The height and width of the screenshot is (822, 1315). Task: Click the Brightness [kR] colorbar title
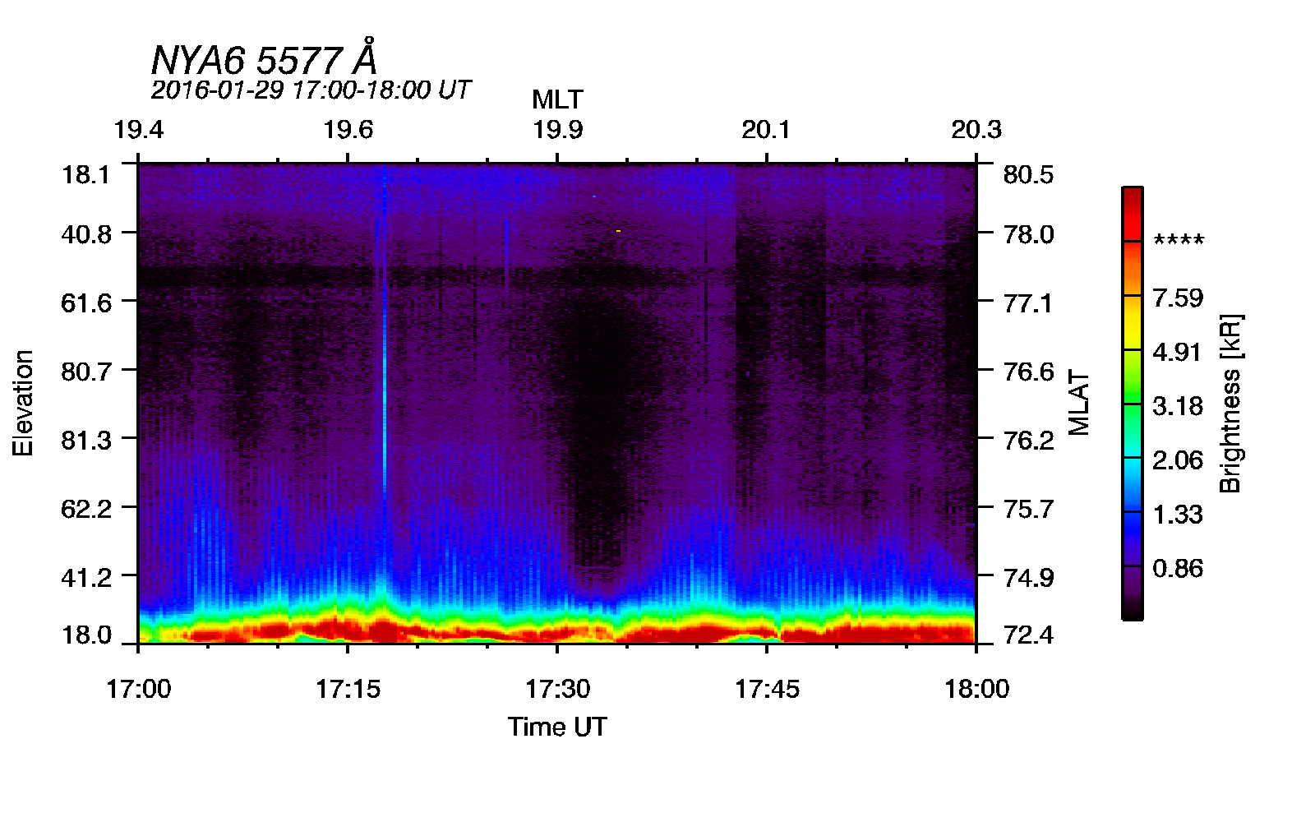[1230, 403]
